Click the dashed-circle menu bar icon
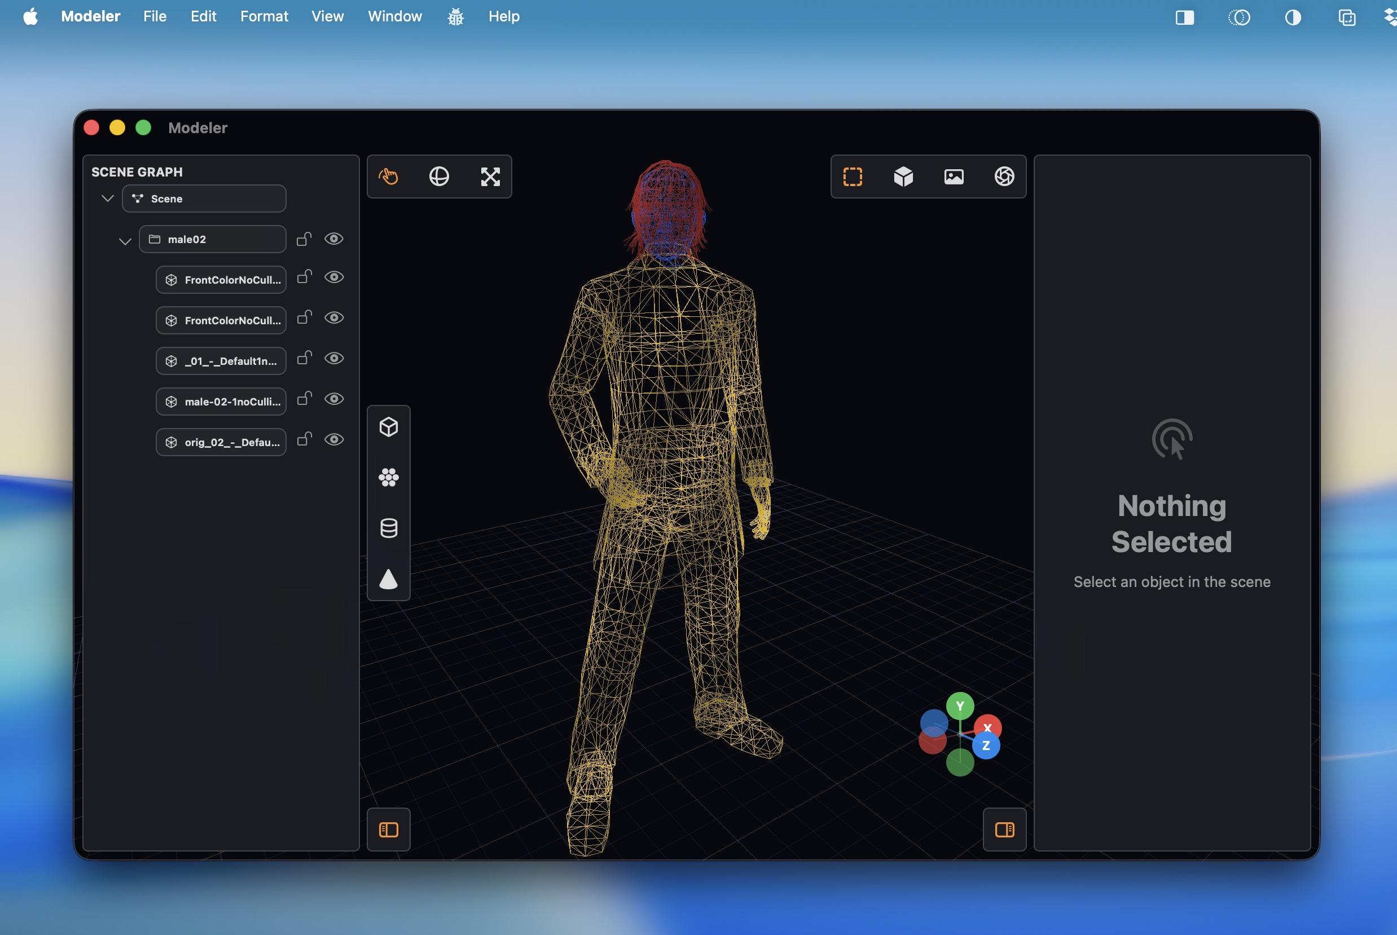Screen dimensions: 1397x935 coord(1239,17)
